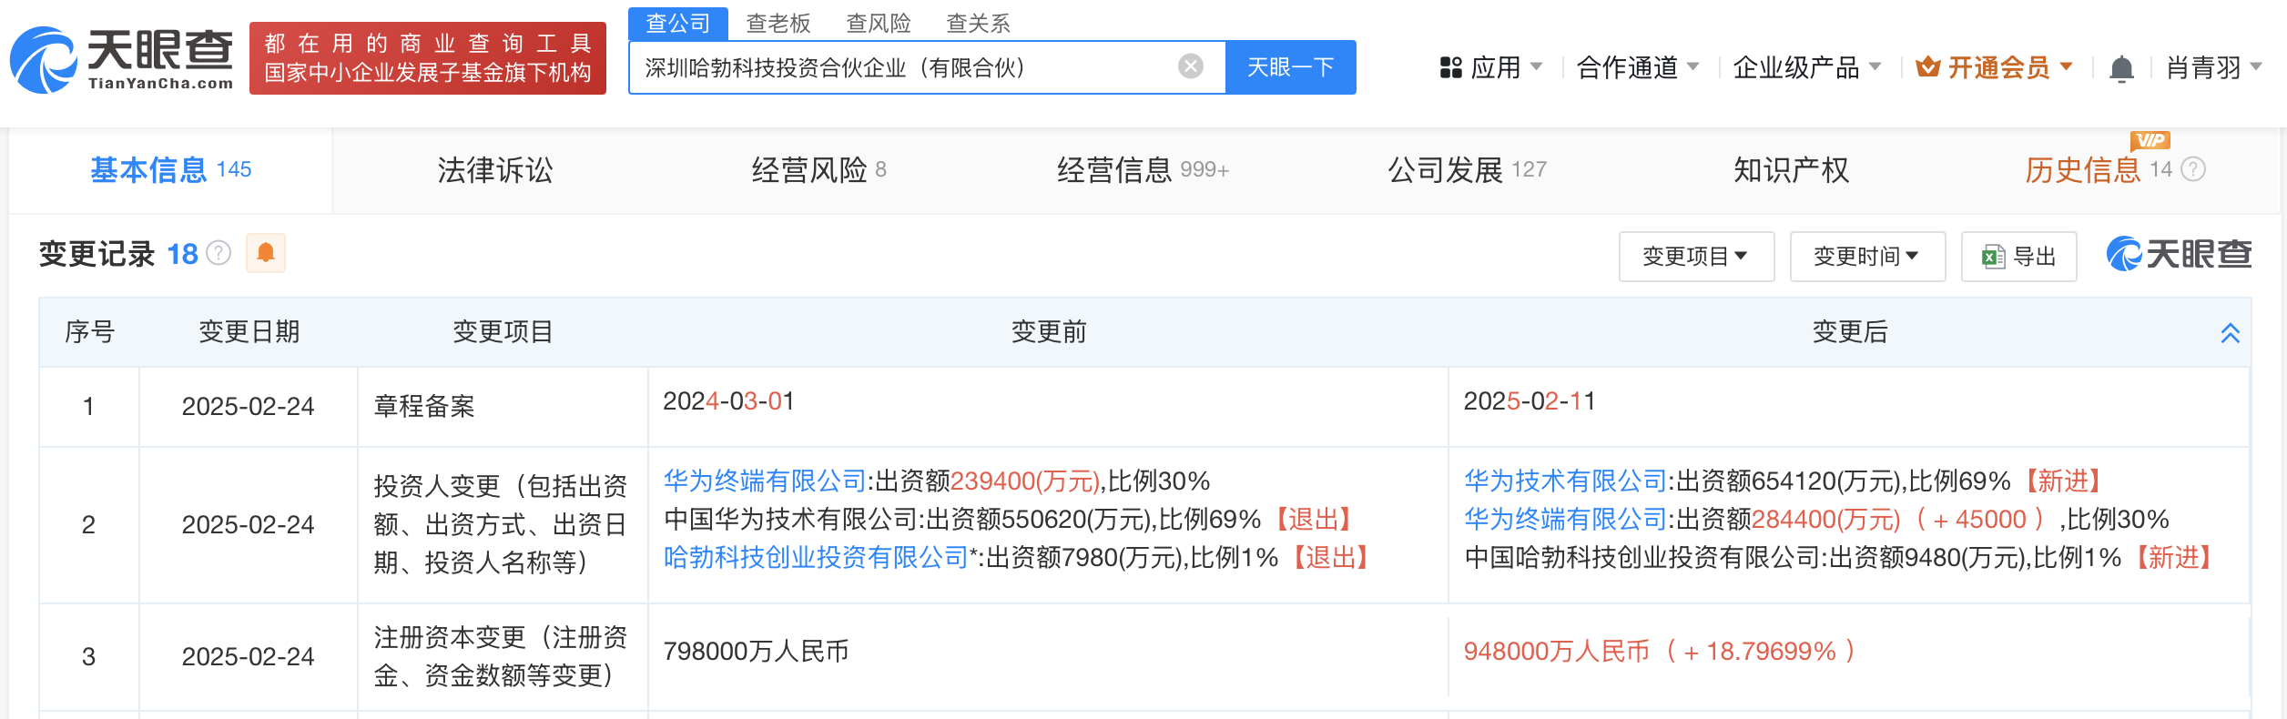Click the 导出 export button

click(x=2018, y=257)
